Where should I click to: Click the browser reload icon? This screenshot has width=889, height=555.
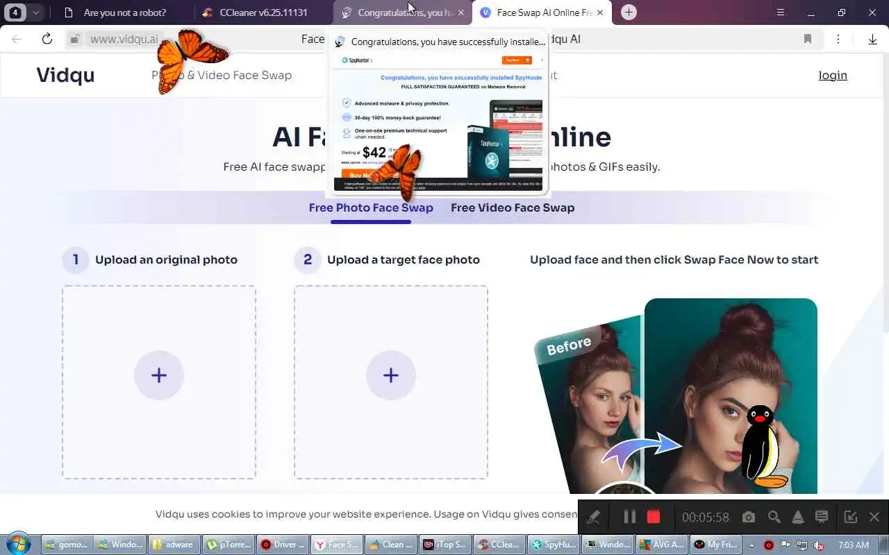(47, 39)
